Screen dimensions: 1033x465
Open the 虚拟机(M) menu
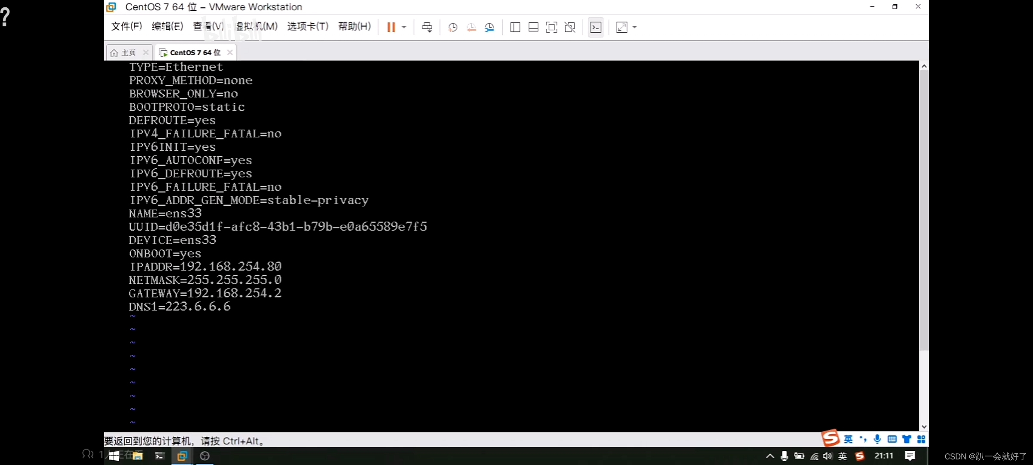(x=257, y=26)
